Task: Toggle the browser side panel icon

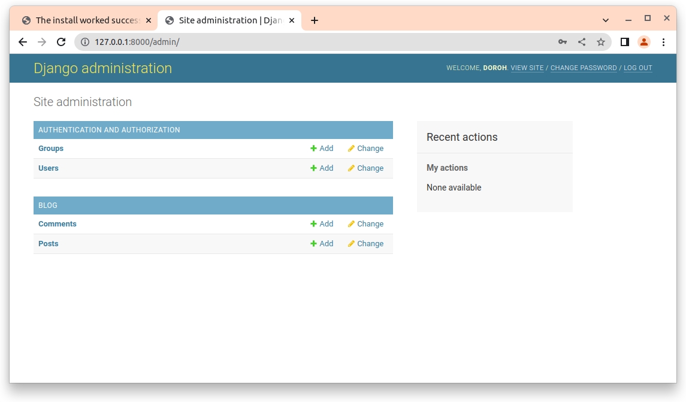Action: pos(624,42)
